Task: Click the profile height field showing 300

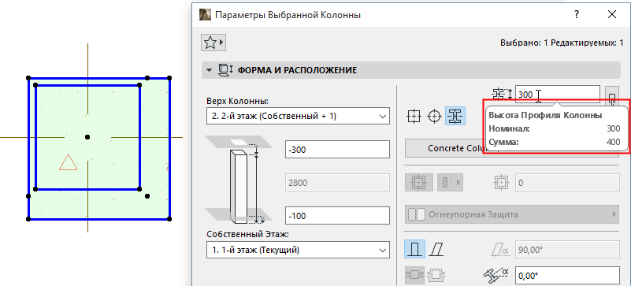Action: coord(558,94)
